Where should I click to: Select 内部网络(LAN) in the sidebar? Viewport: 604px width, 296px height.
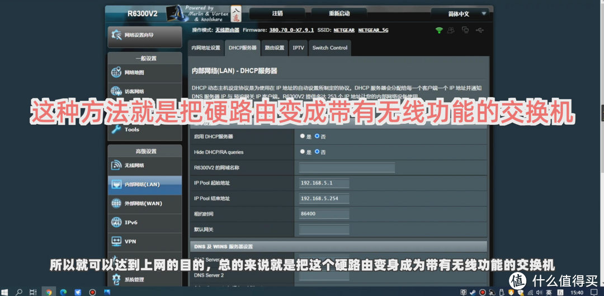[x=145, y=185]
